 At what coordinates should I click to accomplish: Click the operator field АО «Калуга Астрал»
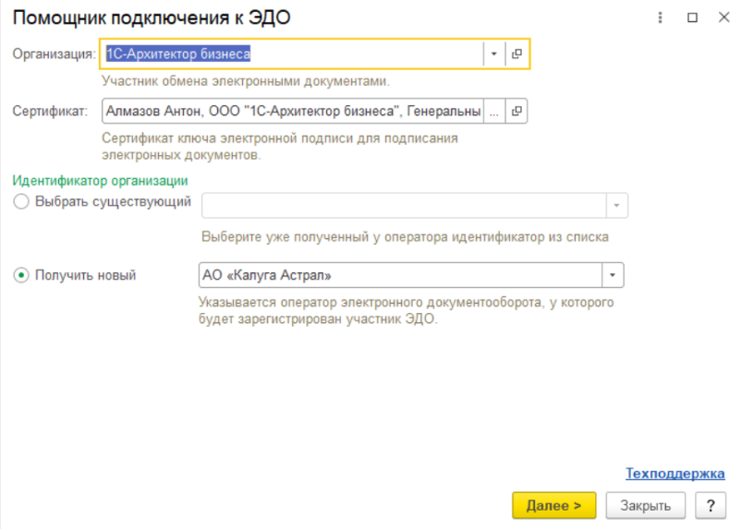coord(400,275)
